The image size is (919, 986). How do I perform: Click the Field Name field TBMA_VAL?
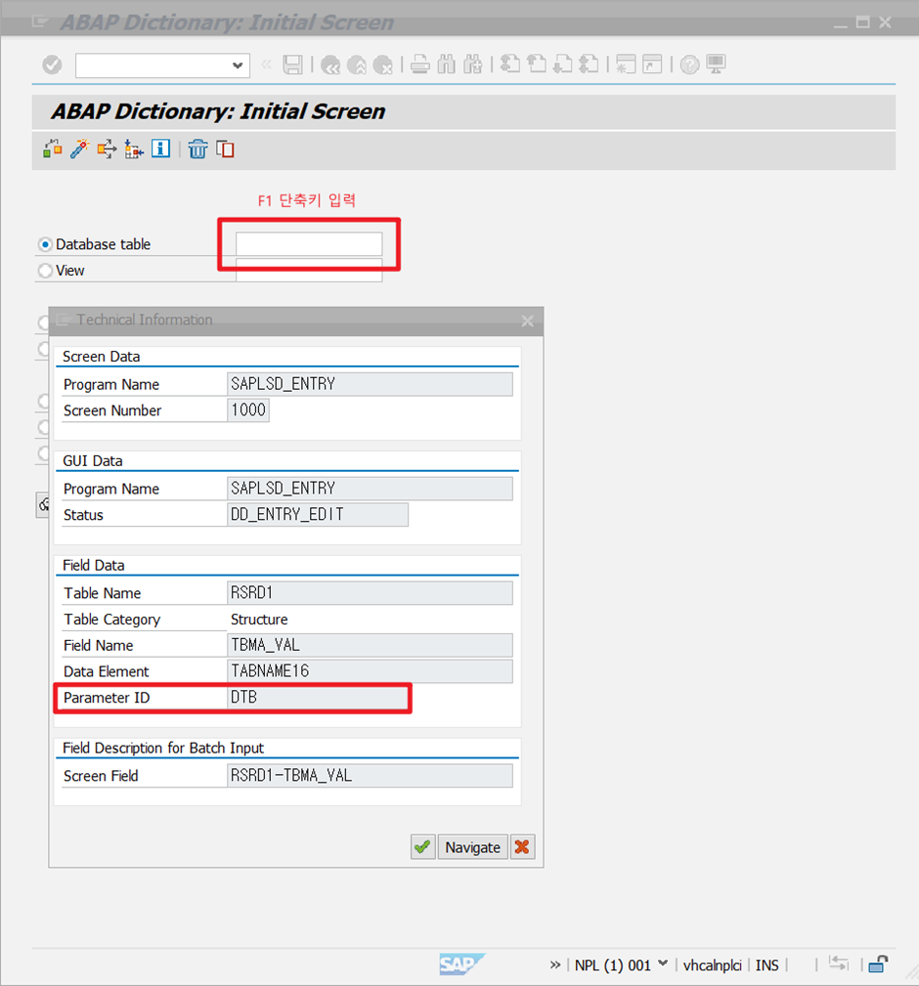[x=370, y=645]
